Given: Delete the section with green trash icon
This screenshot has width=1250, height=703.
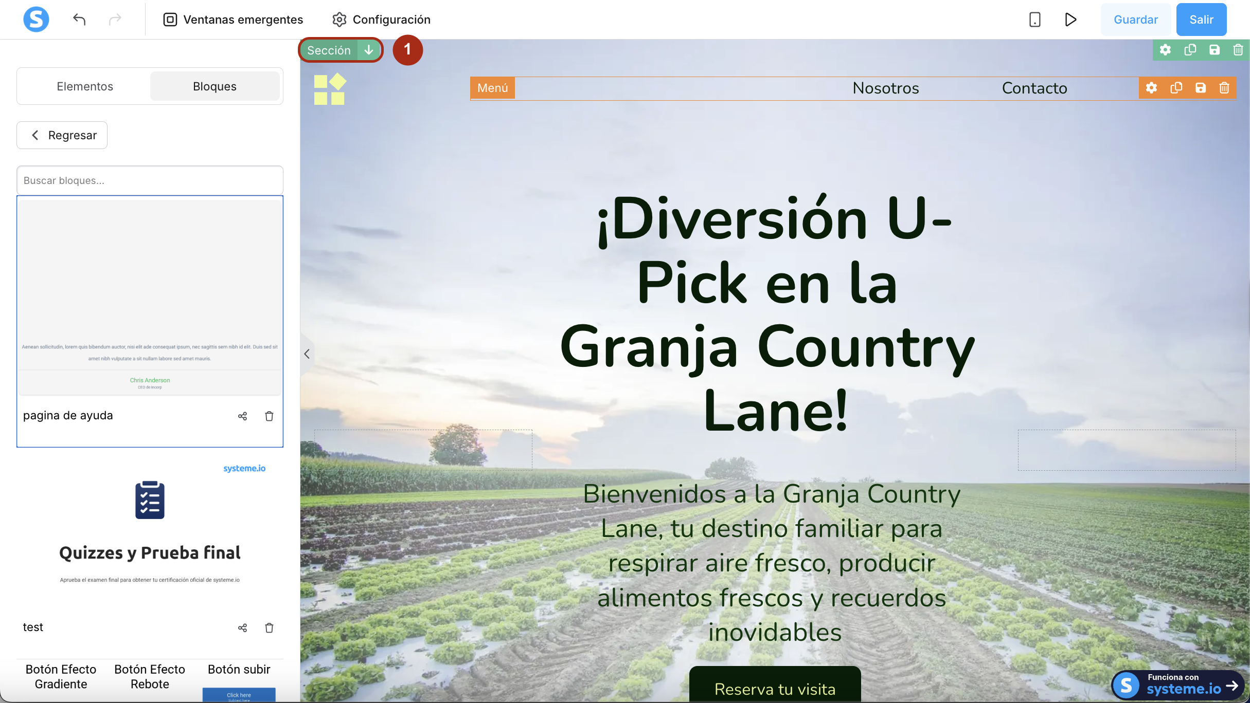Looking at the screenshot, I should 1238,50.
